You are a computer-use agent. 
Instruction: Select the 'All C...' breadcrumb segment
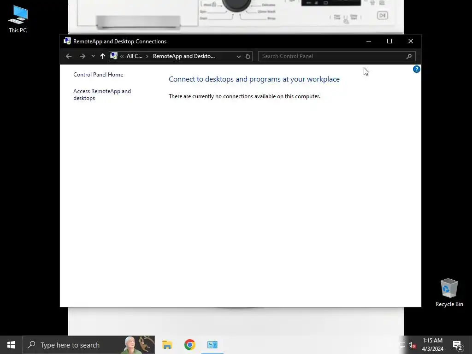[134, 56]
